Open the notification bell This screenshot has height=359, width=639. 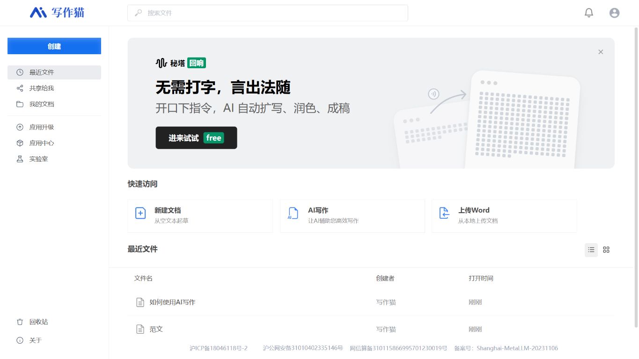[589, 13]
